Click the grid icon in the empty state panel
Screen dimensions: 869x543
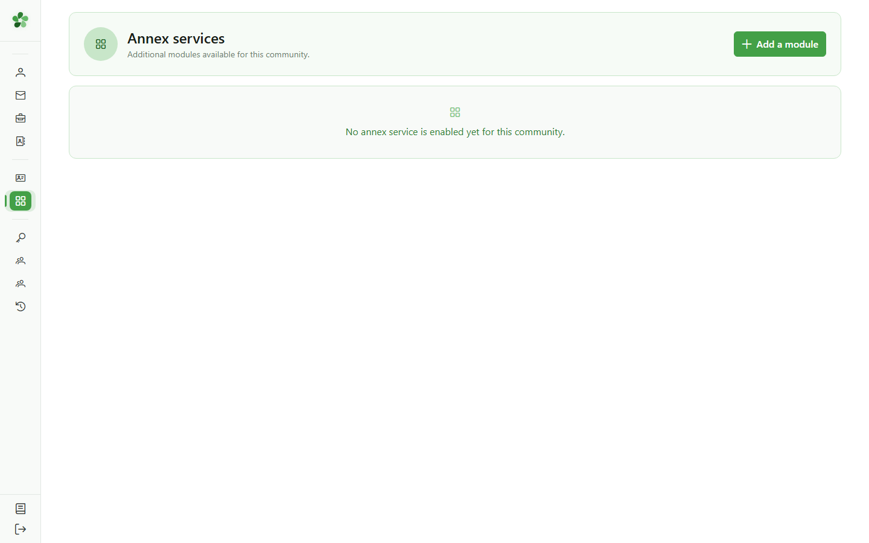point(455,112)
